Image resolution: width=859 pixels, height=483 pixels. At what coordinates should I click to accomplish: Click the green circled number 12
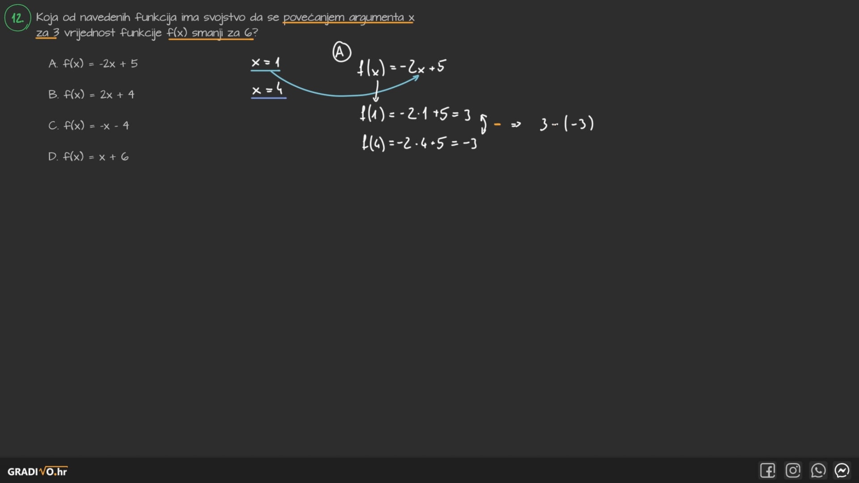point(17,18)
